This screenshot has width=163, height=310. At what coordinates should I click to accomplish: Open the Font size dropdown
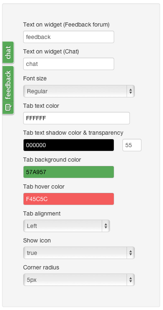click(79, 91)
